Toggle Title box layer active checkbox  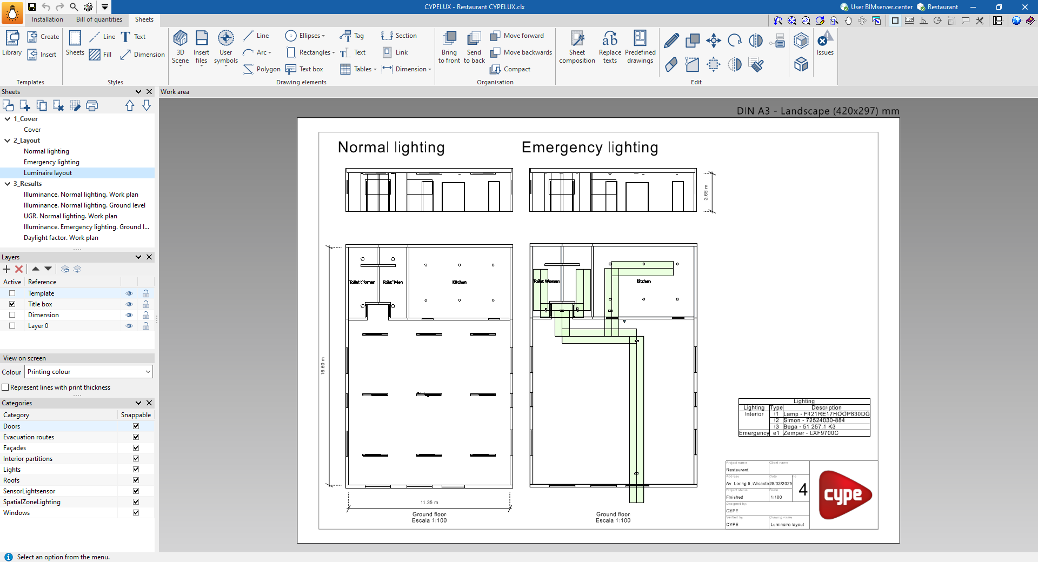(x=12, y=304)
